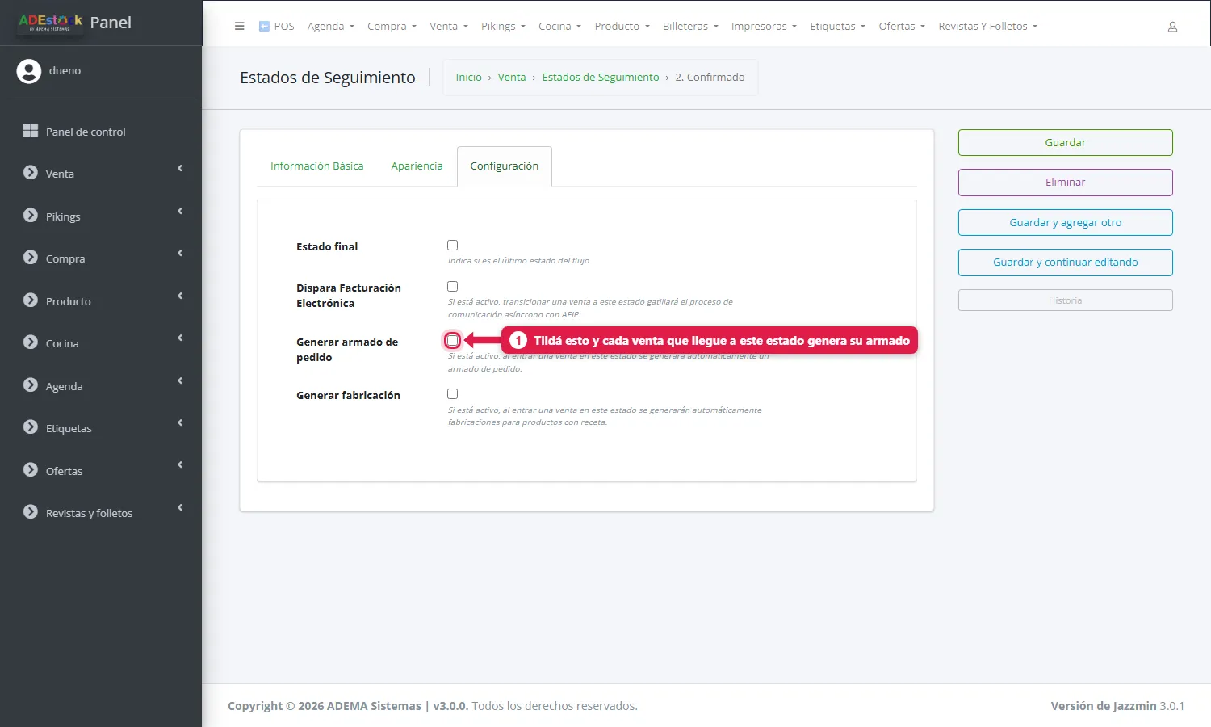The width and height of the screenshot is (1211, 727).
Task: Open the Etiquetas dropdown in the top navbar
Action: coord(837,27)
